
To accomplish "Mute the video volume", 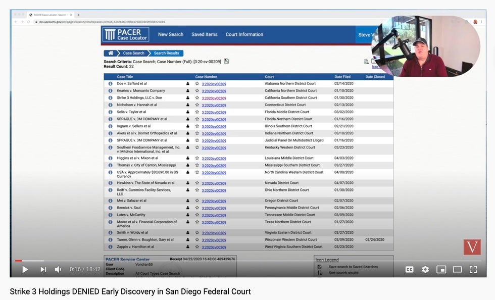I will (x=58, y=270).
